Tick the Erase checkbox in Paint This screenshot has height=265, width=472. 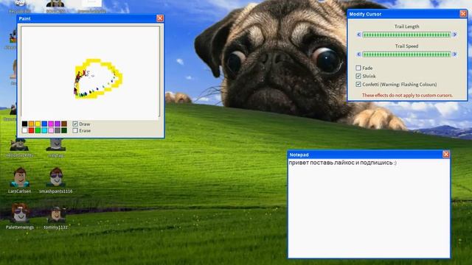click(x=75, y=130)
